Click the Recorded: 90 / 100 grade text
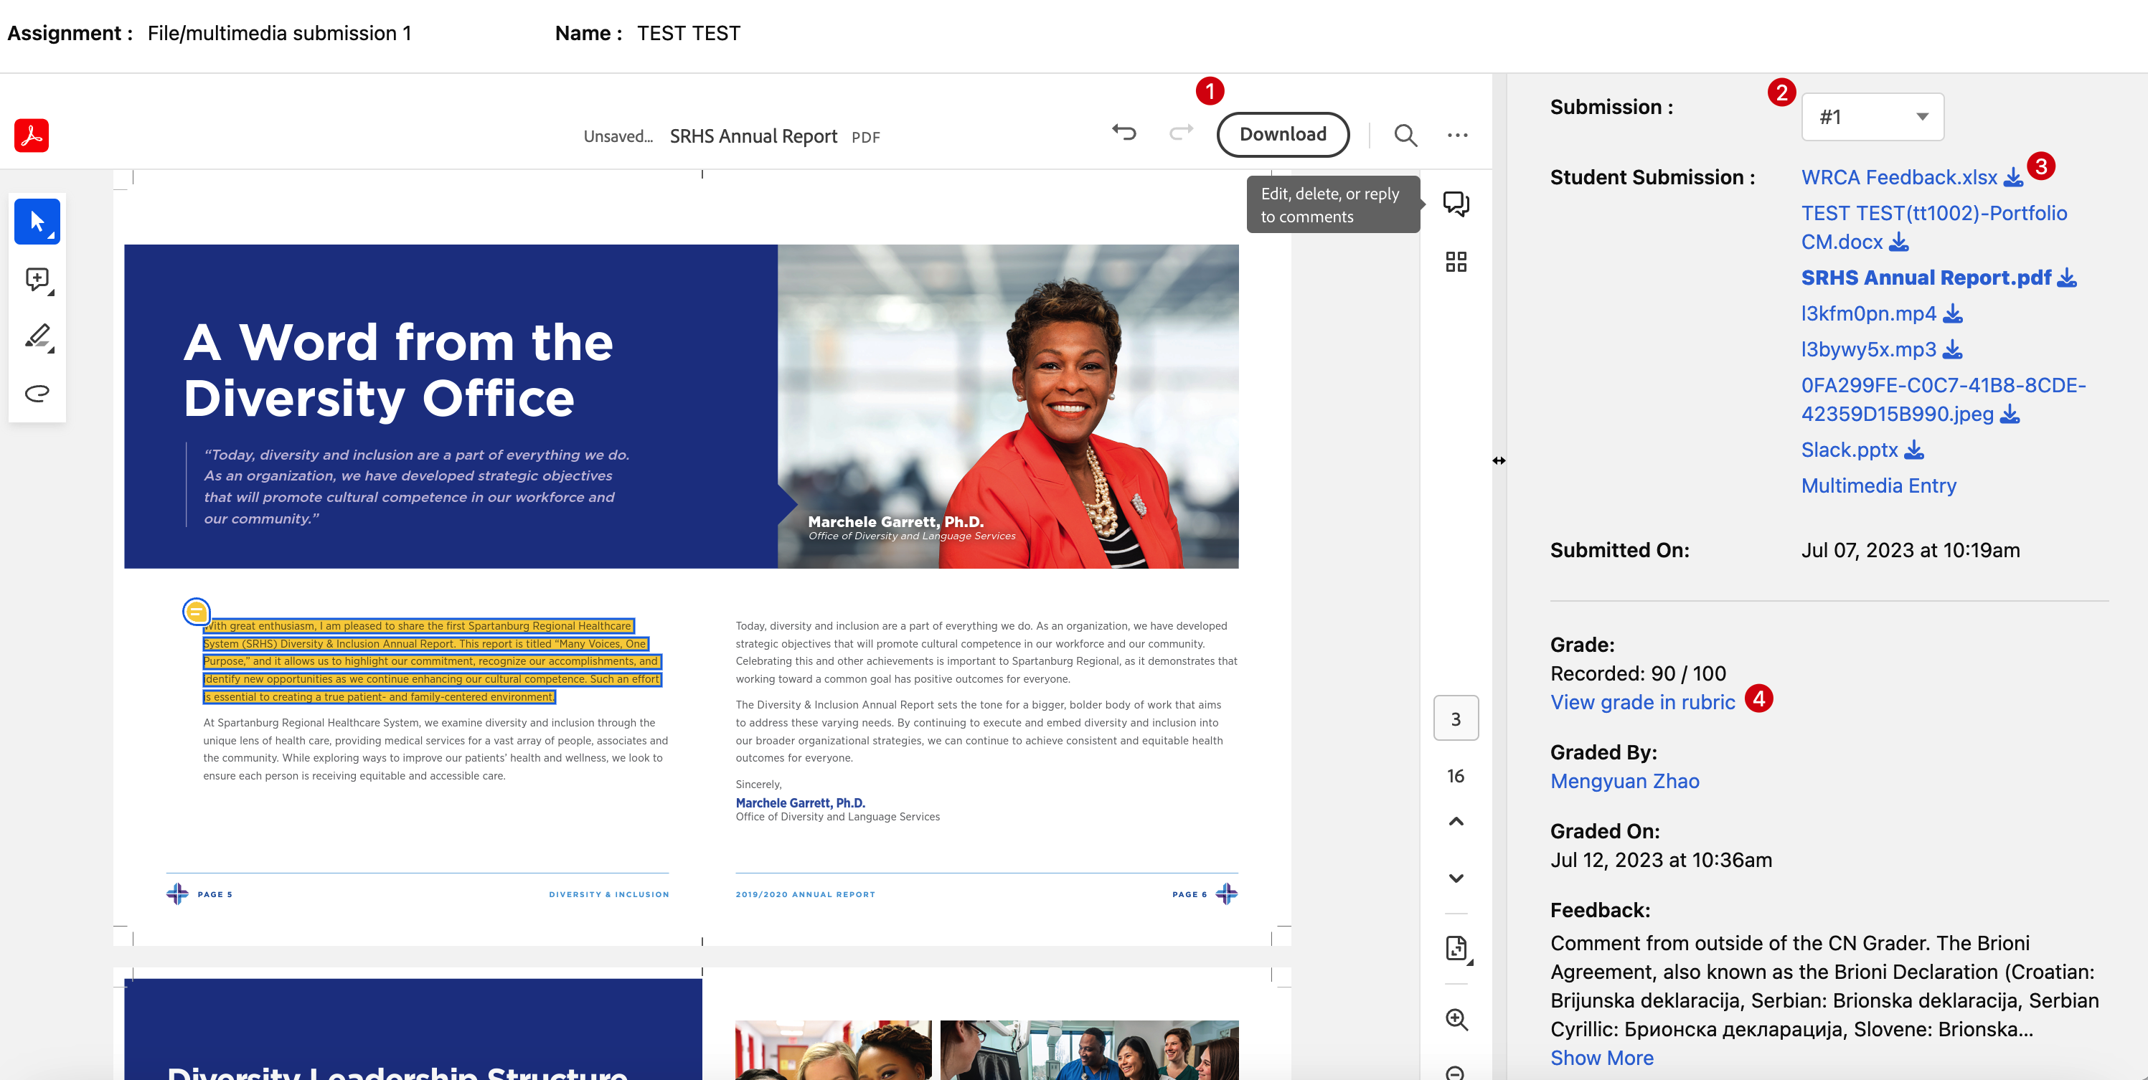The height and width of the screenshot is (1080, 2148). click(x=1638, y=673)
